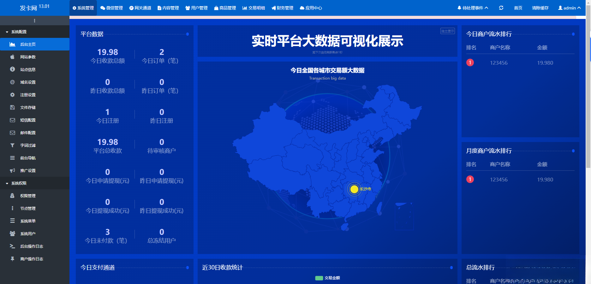This screenshot has width=591, height=284.
Task: Select the 文件存储 save icon
Action: (12, 107)
